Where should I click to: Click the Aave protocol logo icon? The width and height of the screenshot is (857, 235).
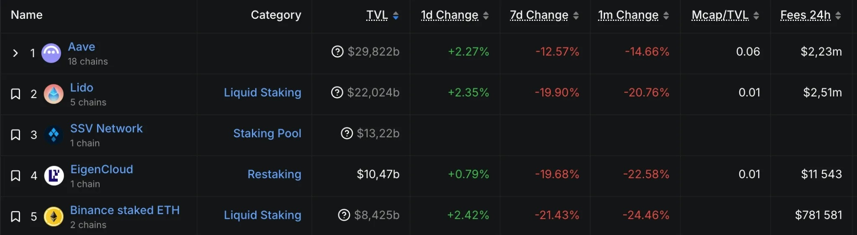[51, 53]
